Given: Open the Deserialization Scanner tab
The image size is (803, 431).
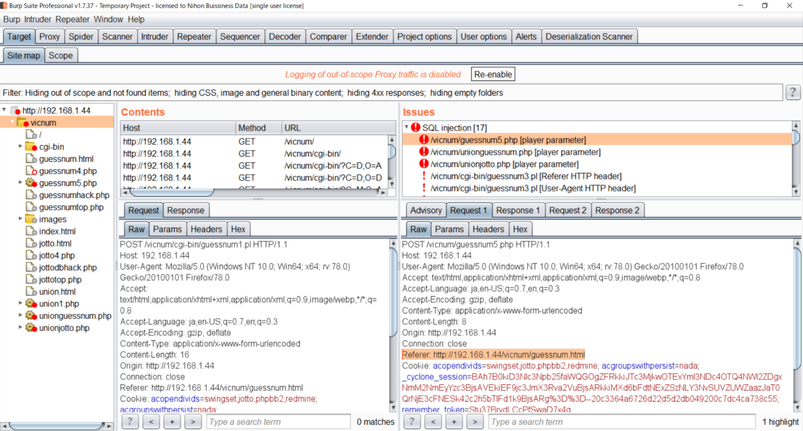Looking at the screenshot, I should [x=589, y=37].
